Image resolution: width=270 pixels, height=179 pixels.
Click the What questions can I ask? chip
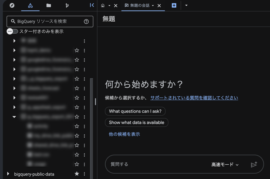pos(135,111)
